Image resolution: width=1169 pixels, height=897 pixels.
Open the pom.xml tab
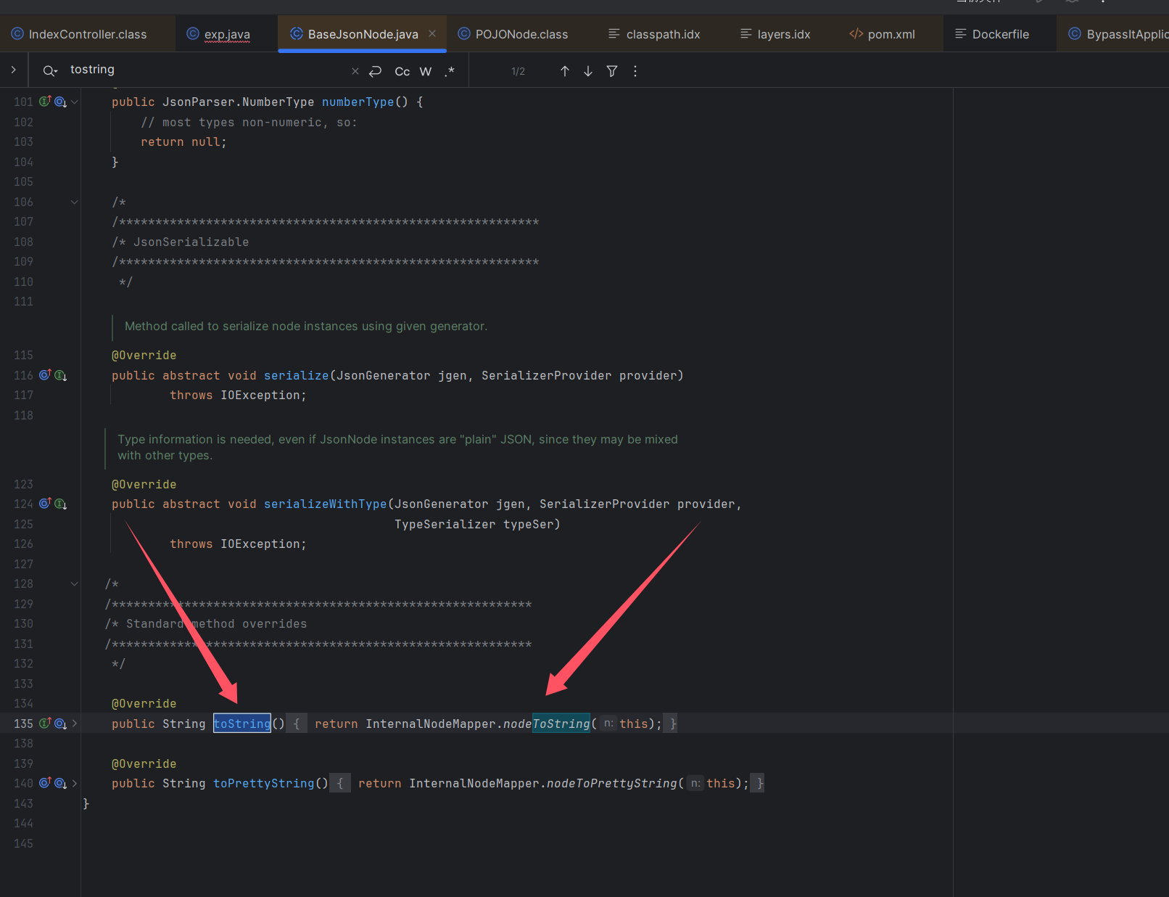[x=883, y=34]
